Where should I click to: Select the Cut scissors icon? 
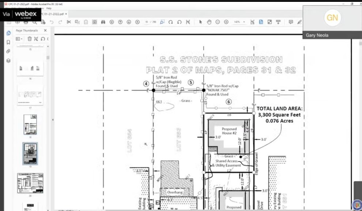click(69, 22)
